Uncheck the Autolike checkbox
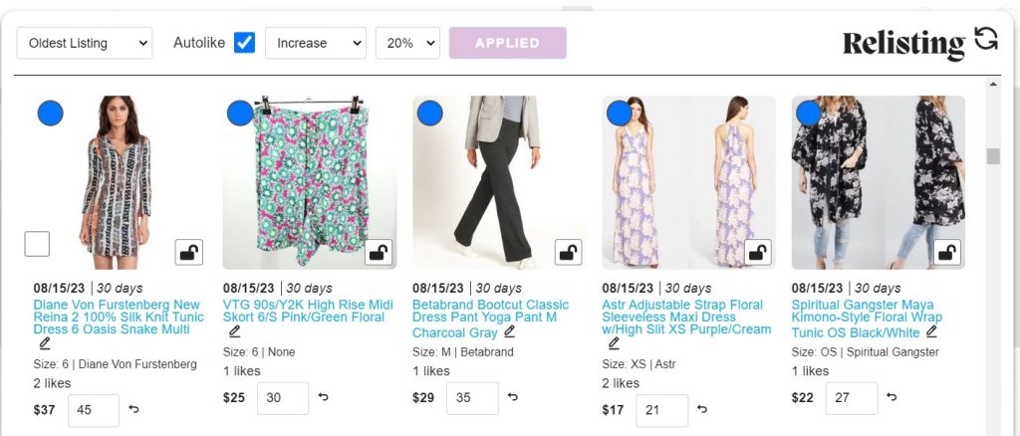1020x436 pixels. (x=245, y=43)
